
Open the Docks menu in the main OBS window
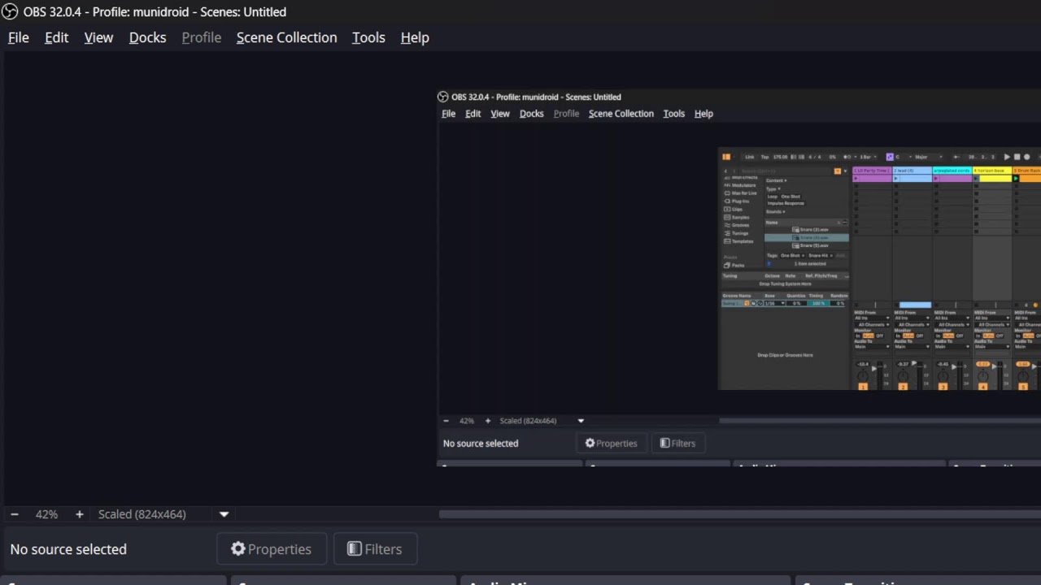pos(147,37)
